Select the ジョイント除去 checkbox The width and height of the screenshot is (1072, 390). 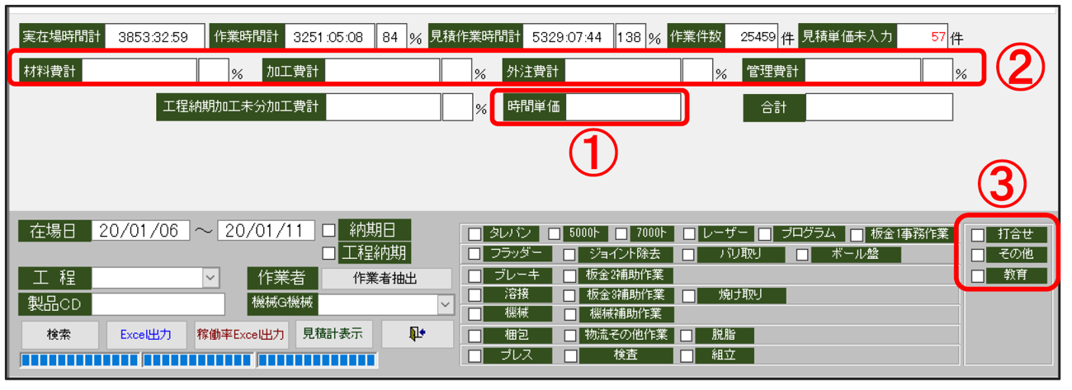tap(570, 254)
